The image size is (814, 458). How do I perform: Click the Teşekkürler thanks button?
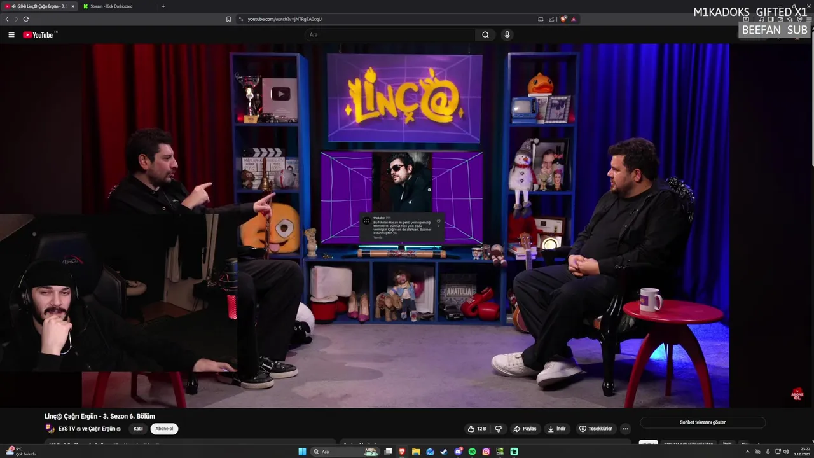[x=596, y=429]
